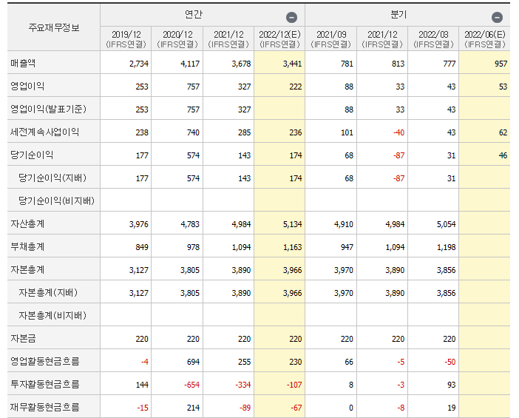Select the 영업이익(발표기준) row label
Viewport: 519px width, 418px height.
[x=48, y=109]
